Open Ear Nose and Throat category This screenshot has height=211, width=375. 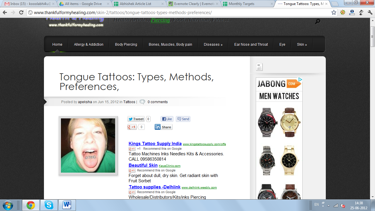click(251, 45)
